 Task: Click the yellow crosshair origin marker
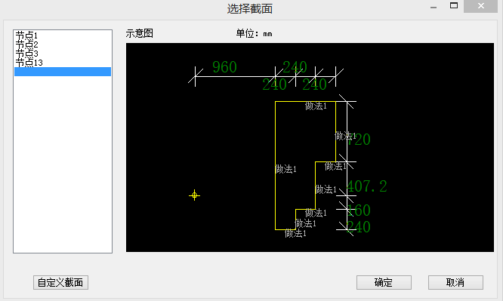click(x=194, y=195)
